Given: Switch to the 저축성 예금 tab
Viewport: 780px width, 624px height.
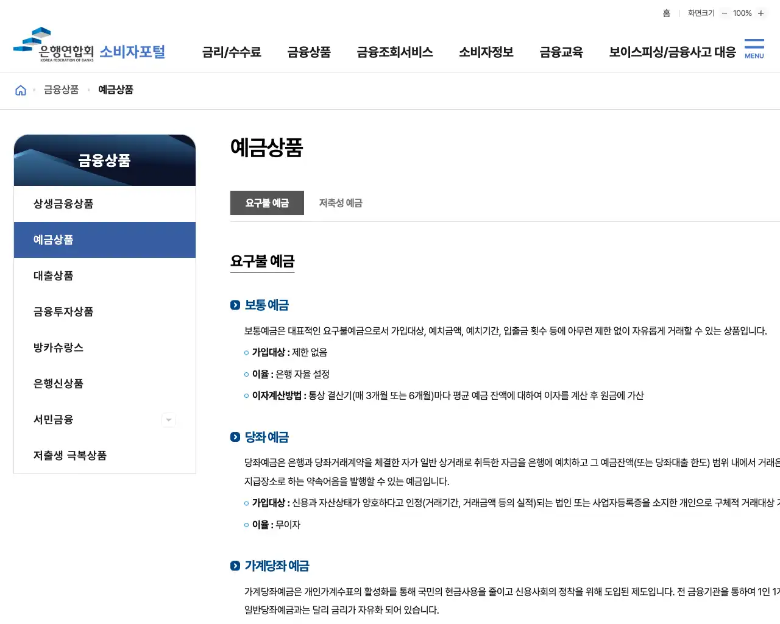Looking at the screenshot, I should 341,203.
